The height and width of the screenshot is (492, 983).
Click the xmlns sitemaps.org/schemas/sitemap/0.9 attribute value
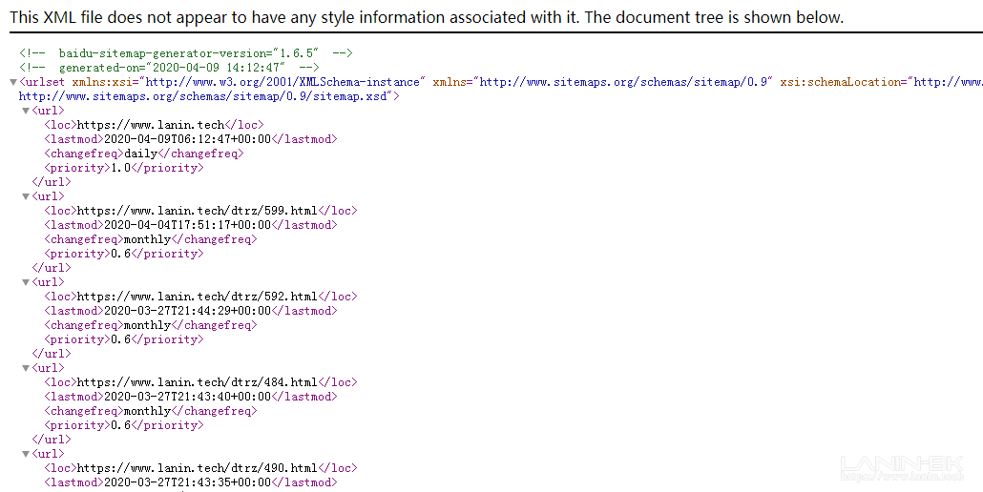click(625, 82)
